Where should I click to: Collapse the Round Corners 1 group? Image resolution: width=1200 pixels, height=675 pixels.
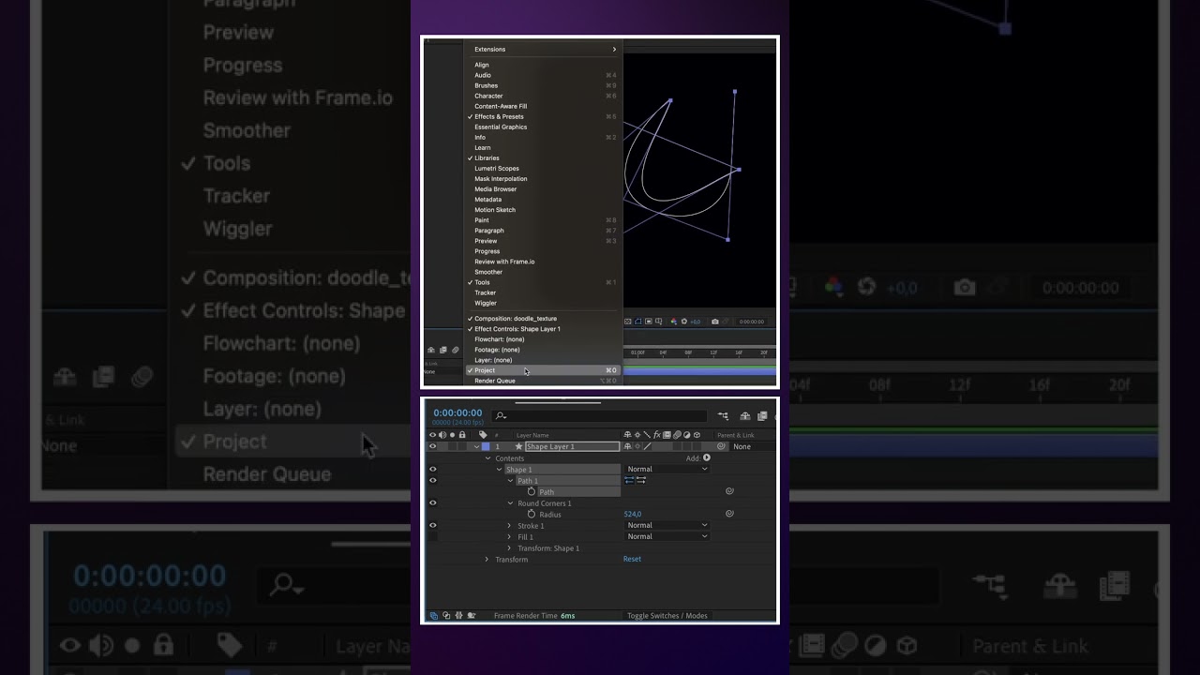[x=510, y=502]
